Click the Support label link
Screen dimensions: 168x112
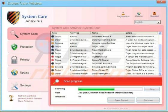[154, 16]
